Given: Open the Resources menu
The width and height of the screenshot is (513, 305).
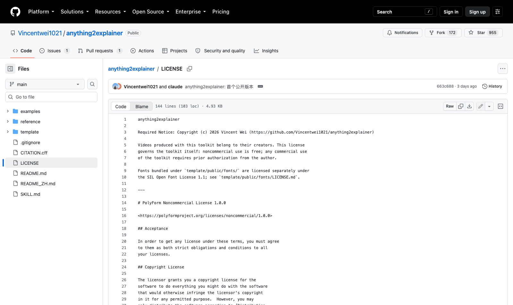Looking at the screenshot, I should [x=110, y=12].
